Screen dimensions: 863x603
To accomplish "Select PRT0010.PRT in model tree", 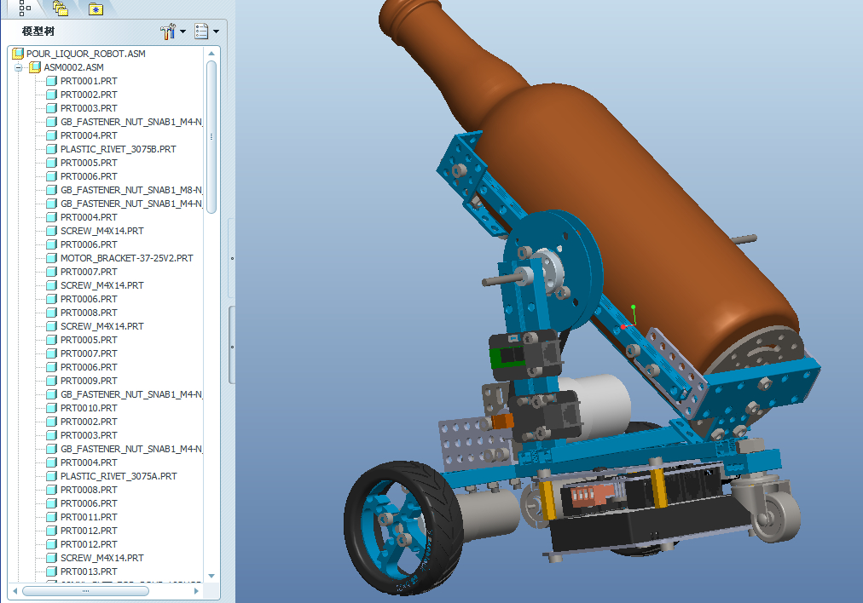I will pyautogui.click(x=89, y=408).
